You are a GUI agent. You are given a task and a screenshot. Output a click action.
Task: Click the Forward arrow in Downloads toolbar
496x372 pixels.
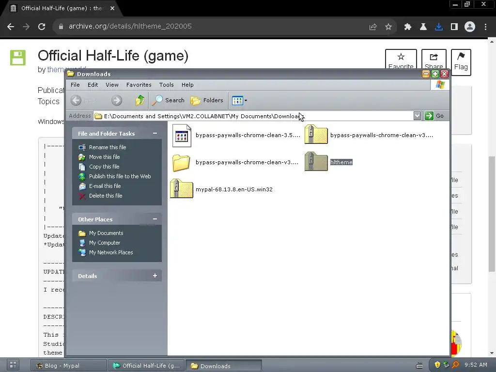117,101
